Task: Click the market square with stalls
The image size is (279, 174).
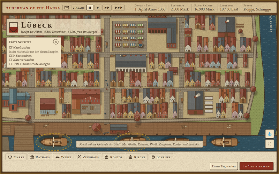Action: (x=130, y=36)
